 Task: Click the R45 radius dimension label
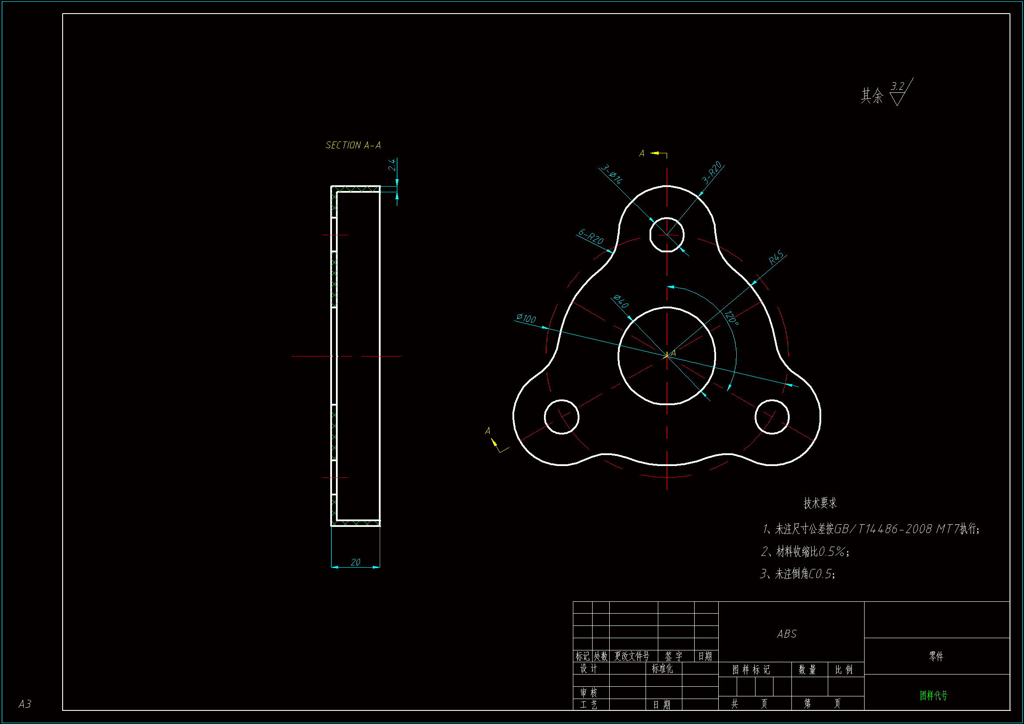pos(776,258)
